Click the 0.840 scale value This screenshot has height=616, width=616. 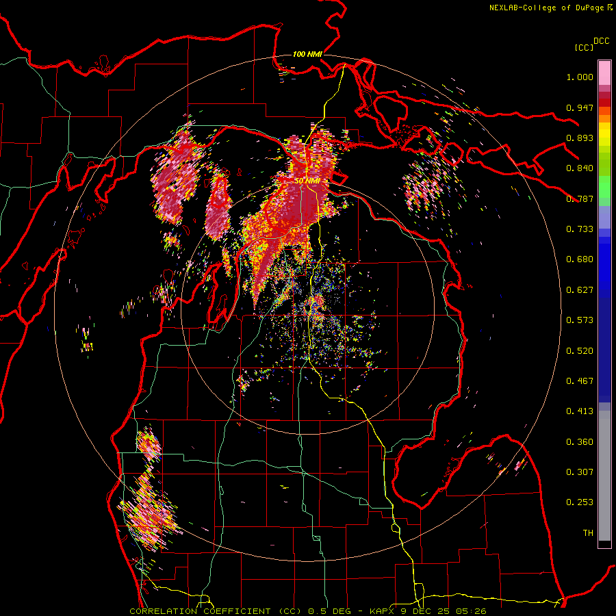[580, 168]
